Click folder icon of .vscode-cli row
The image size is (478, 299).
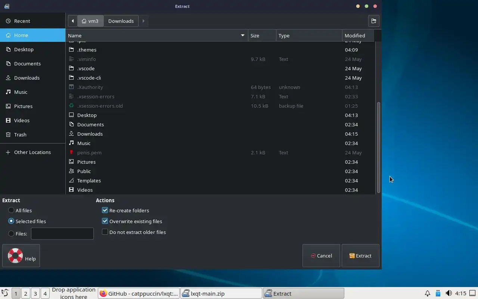point(71,78)
